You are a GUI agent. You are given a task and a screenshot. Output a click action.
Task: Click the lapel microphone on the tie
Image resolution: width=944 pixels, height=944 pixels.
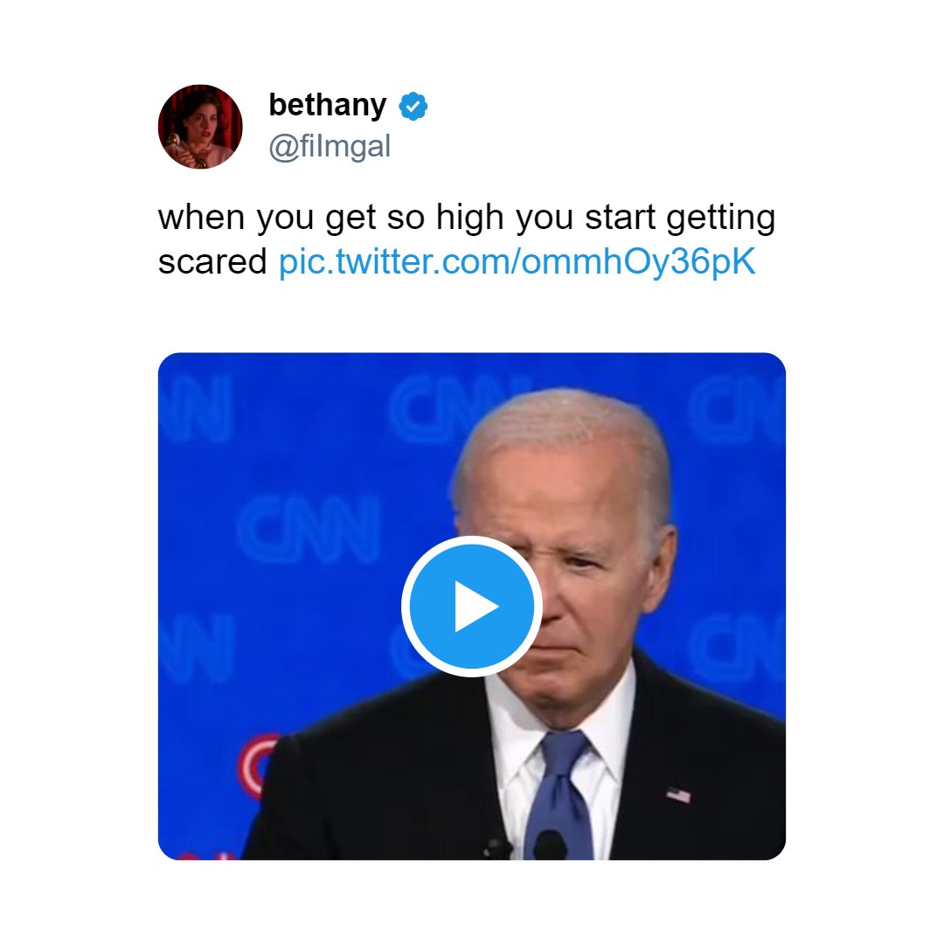tap(550, 844)
